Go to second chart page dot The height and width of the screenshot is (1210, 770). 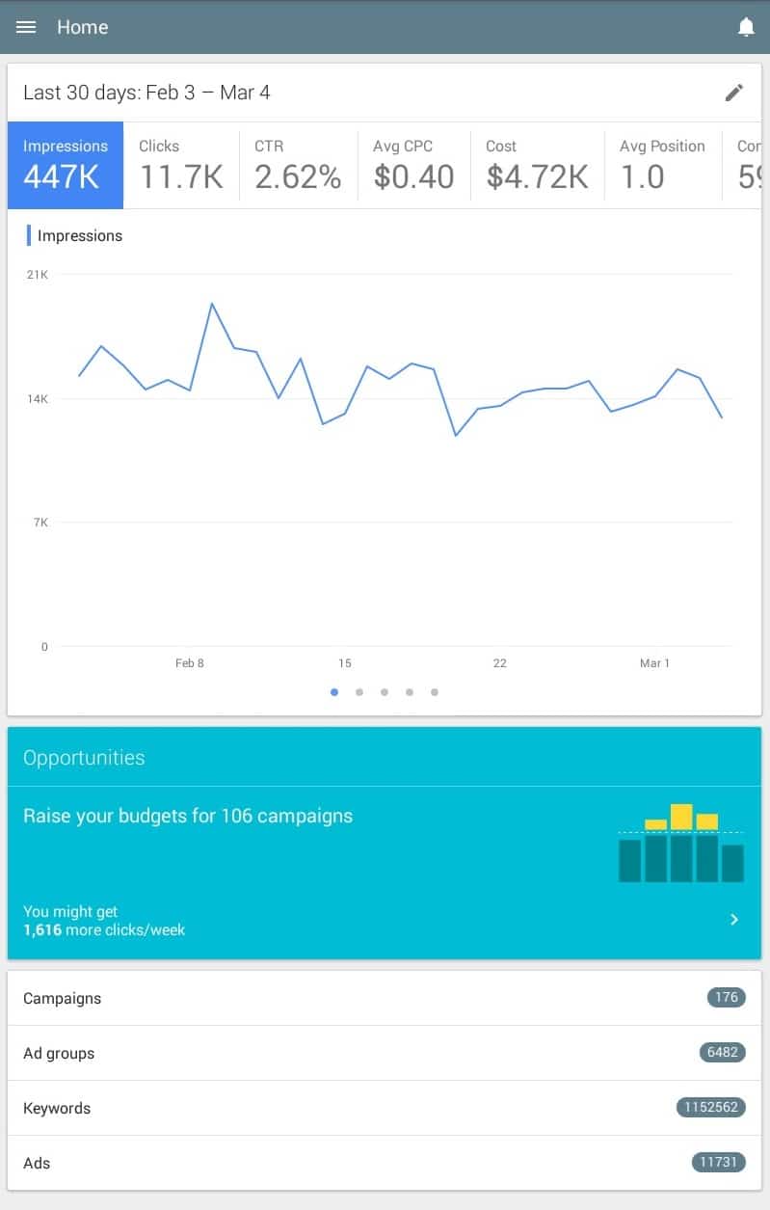point(359,691)
